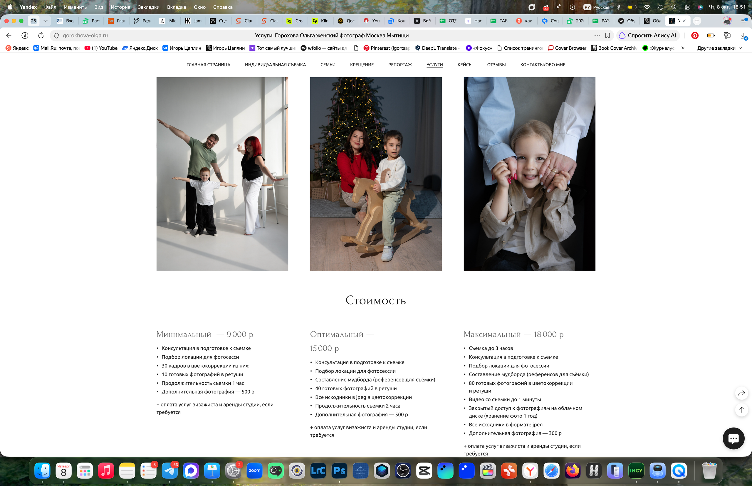This screenshot has height=486, width=752.
Task: Expand the Другие закладки bookmarks folder
Action: (x=719, y=48)
